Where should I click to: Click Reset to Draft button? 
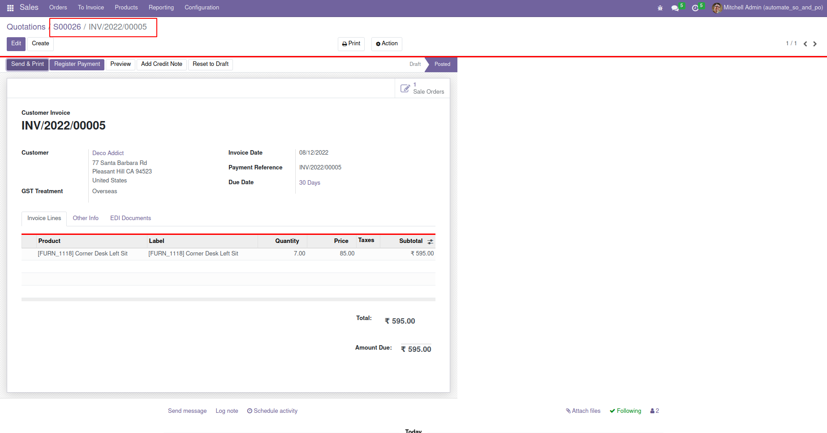coord(211,65)
